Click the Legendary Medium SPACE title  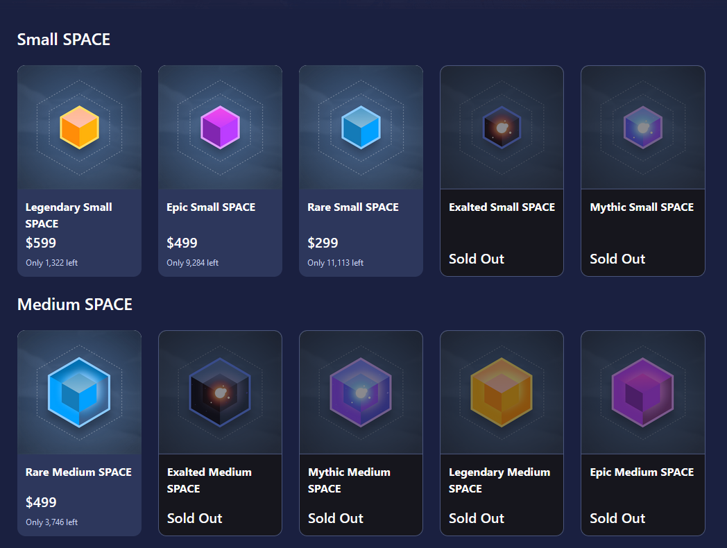[x=499, y=480]
